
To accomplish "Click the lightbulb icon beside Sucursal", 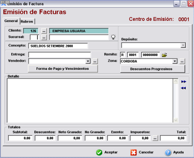I will tap(113, 37).
